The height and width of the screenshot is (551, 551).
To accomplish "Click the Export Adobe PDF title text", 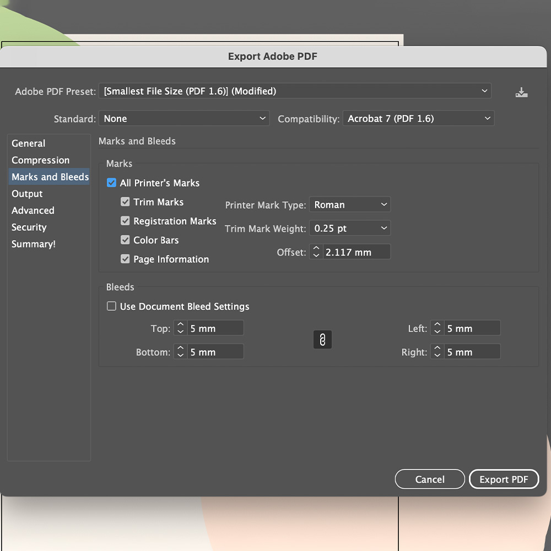I will pos(272,56).
